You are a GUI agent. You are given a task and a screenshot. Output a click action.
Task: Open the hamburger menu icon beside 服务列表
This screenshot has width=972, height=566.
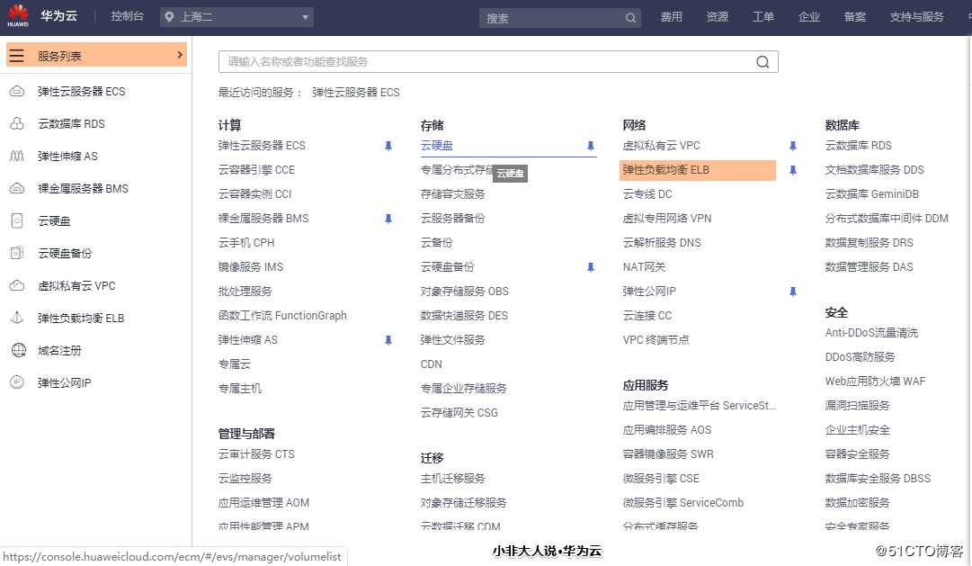[x=17, y=55]
